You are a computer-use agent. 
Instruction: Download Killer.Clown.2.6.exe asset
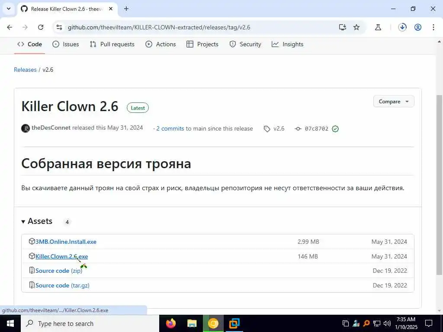pyautogui.click(x=61, y=256)
